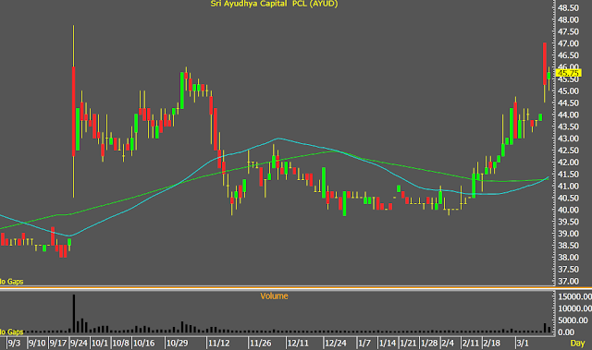Select the 1/7 date on the time axis

point(364,344)
